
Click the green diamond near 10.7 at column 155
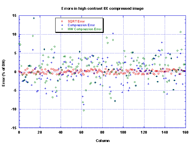pos(181,32)
